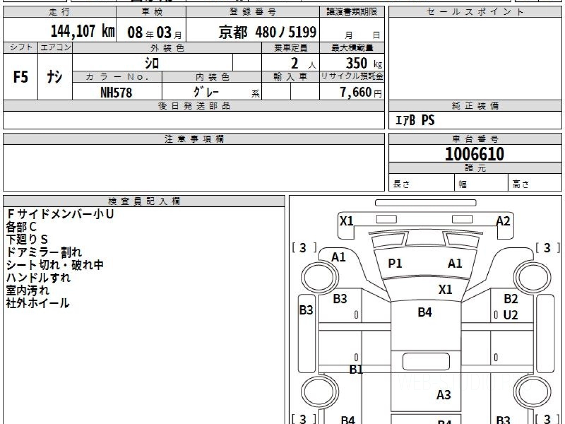Select the seating capacity 2 人

303,63
